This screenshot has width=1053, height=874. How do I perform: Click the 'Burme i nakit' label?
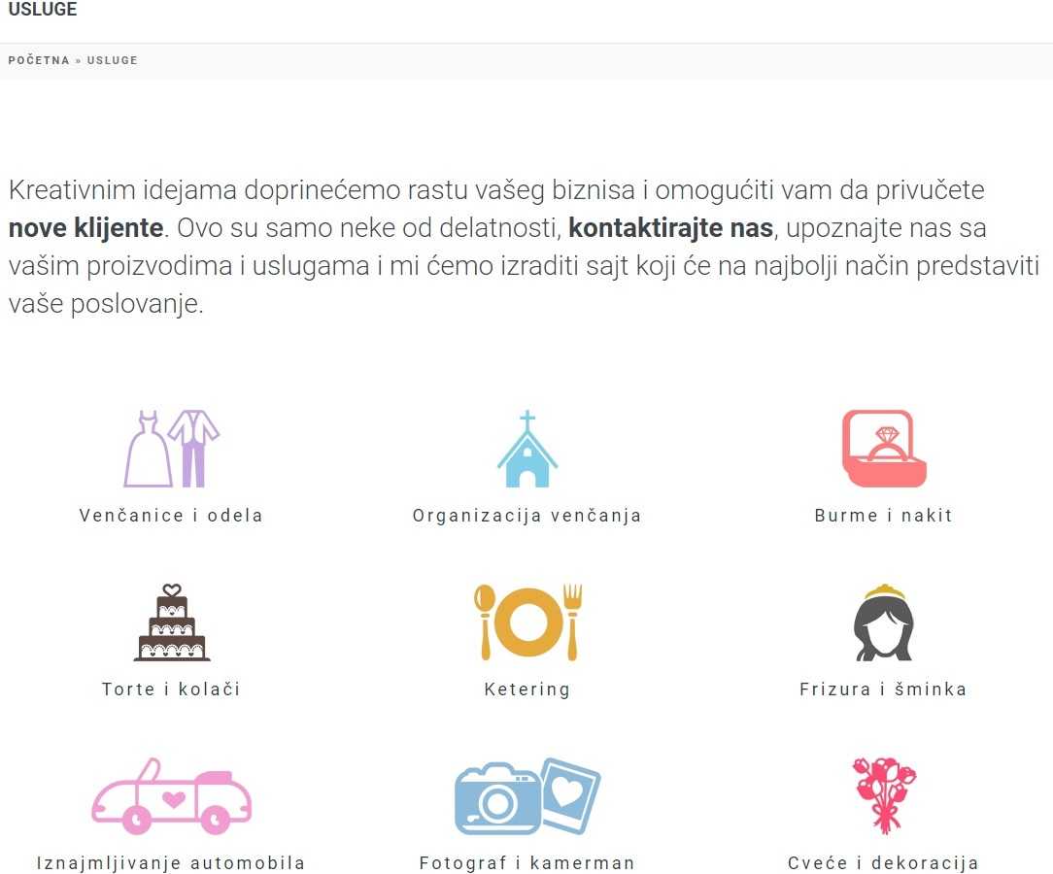tap(883, 516)
